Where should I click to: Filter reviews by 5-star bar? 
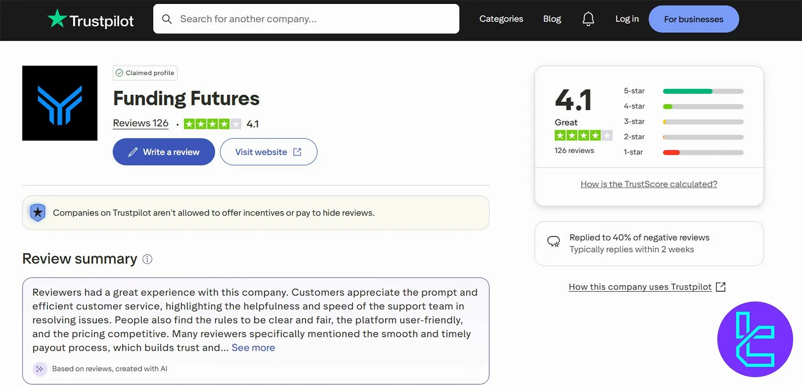coord(703,91)
